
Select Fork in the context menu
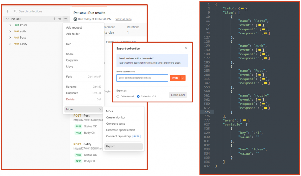click(x=83, y=77)
